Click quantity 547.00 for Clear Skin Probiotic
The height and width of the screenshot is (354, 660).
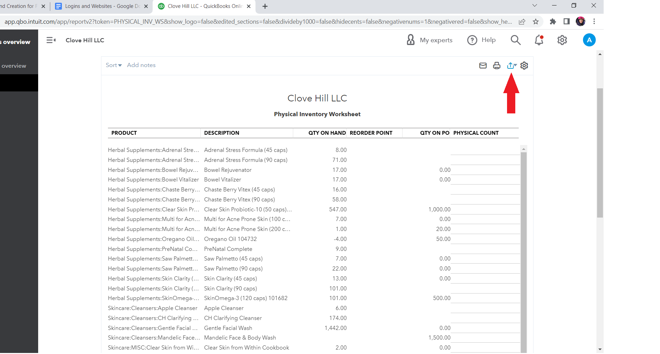point(338,210)
